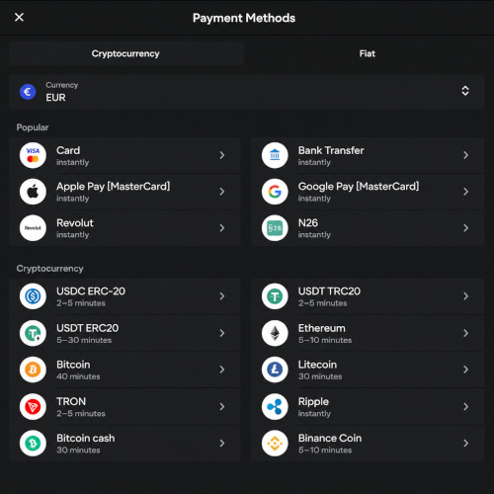Click the green Bitcoin cash icon
This screenshot has width=494, height=494.
click(x=33, y=444)
